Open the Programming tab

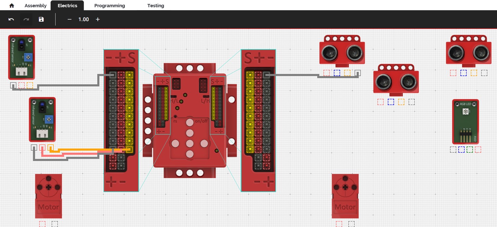pos(109,6)
